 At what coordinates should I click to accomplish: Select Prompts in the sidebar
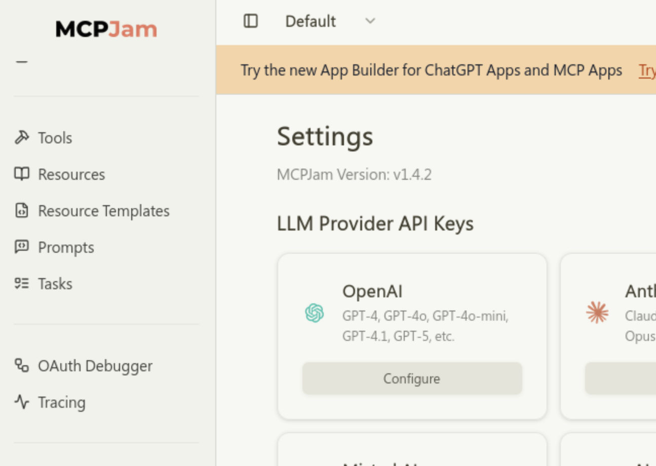(106, 247)
